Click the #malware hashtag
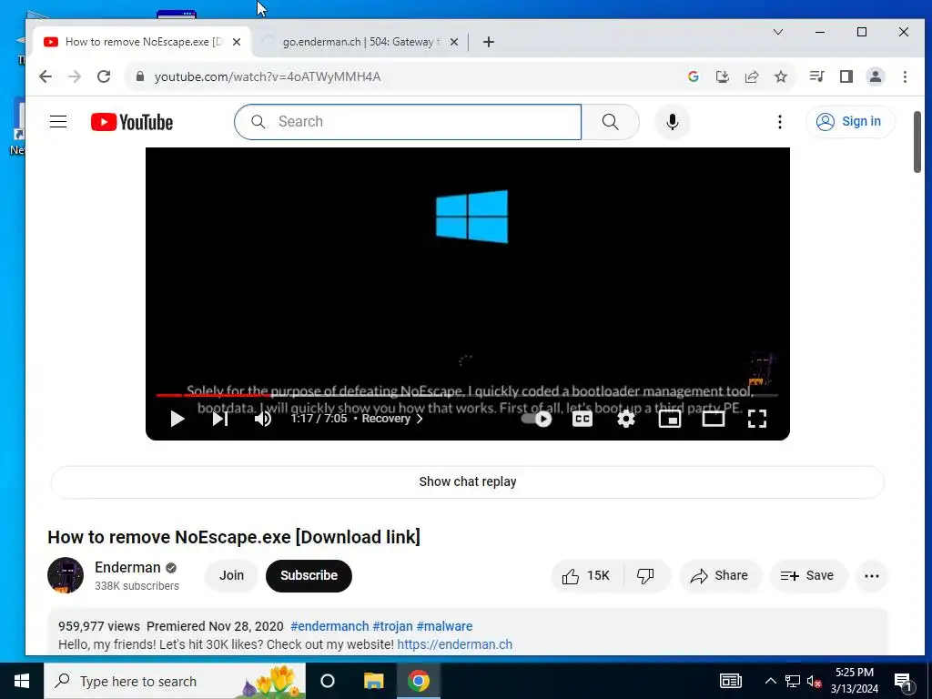Screen dimensions: 932x699 pyautogui.click(x=444, y=626)
